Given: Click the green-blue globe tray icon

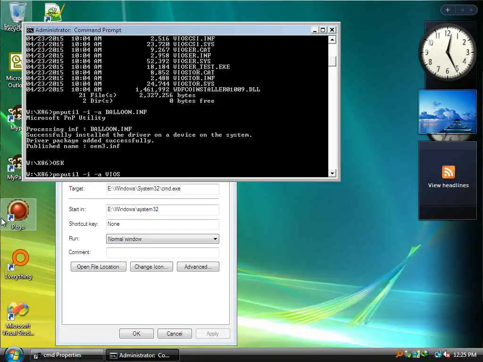Looking at the screenshot, I should point(425,354).
